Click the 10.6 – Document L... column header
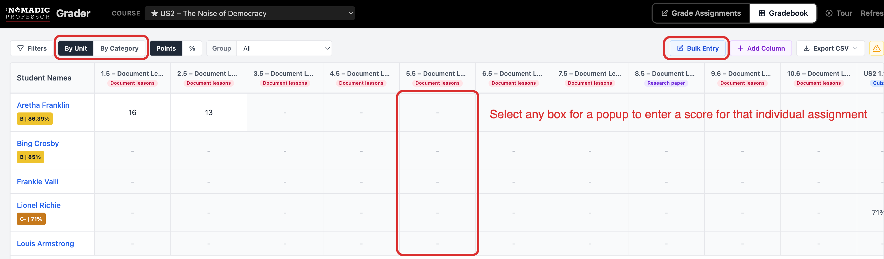The width and height of the screenshot is (884, 259). [x=819, y=78]
